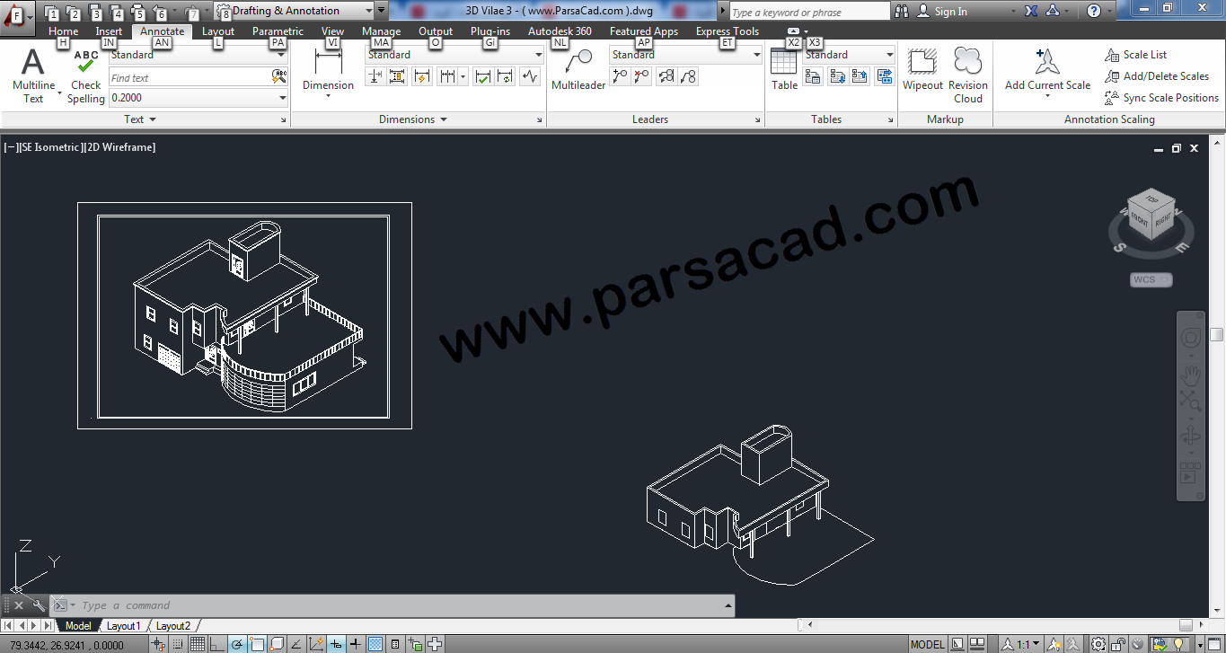The width and height of the screenshot is (1226, 653).
Task: Toggle Polar Tracking in status bar
Action: pyautogui.click(x=236, y=644)
